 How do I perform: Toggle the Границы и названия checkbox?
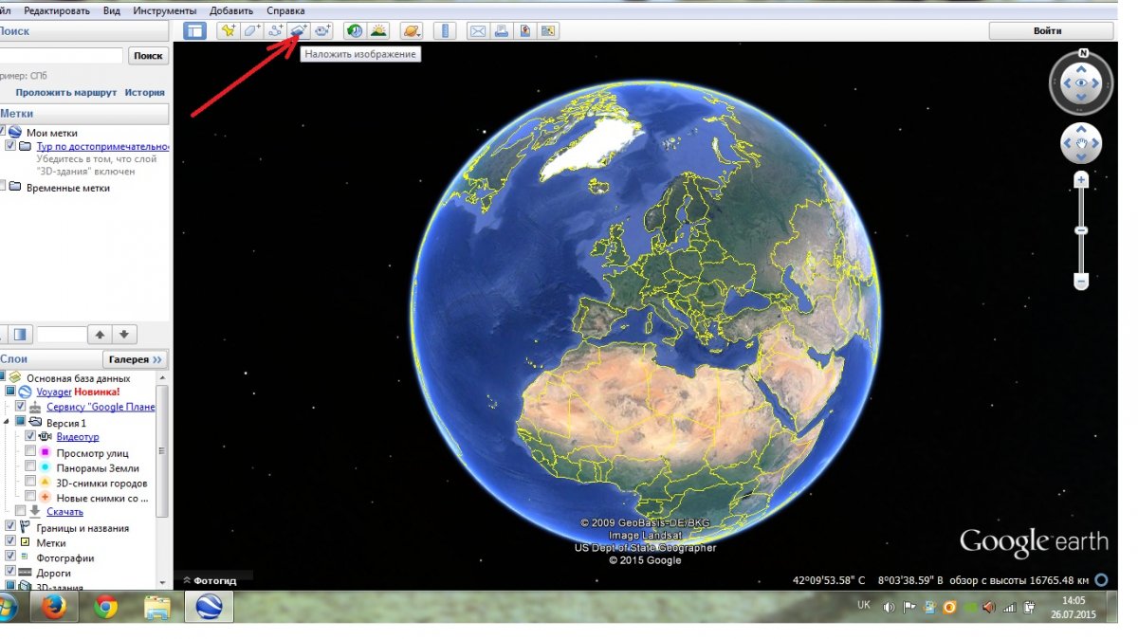[10, 528]
